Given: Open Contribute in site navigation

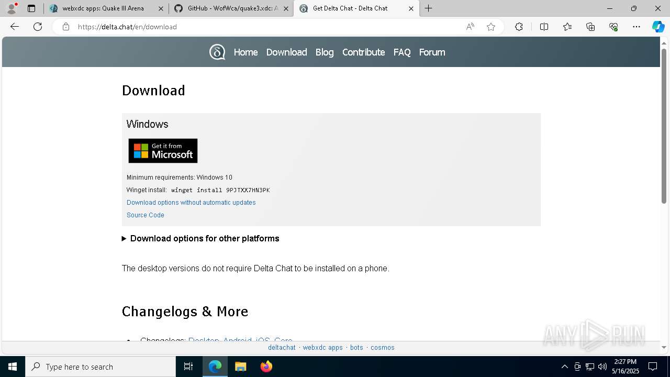Looking at the screenshot, I should [x=363, y=52].
